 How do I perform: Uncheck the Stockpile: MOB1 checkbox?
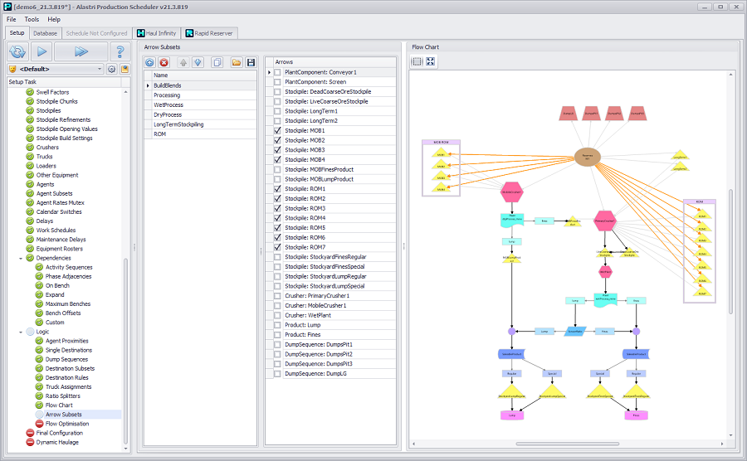tap(277, 131)
